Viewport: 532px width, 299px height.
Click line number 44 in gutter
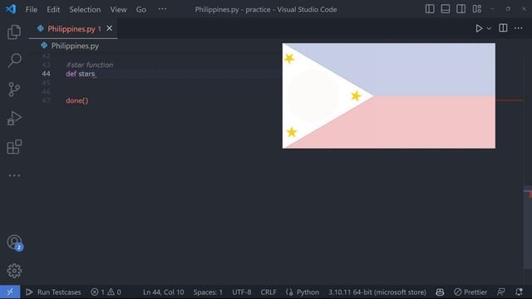[x=46, y=74]
